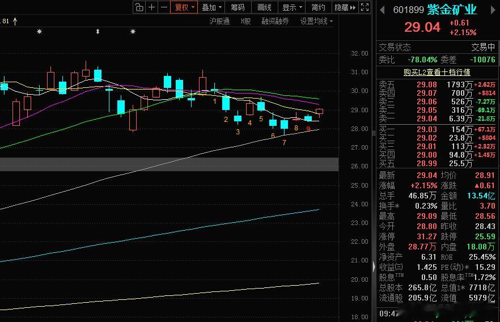
Task: Go to next stock arrow
Action: coord(492,10)
